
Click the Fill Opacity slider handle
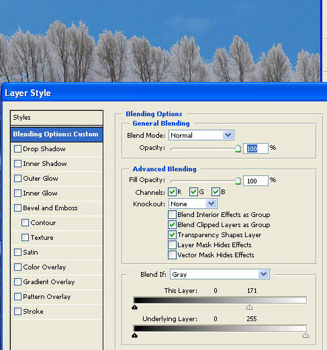[238, 181]
